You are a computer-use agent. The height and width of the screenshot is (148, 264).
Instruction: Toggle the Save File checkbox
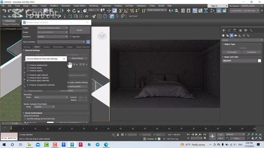coord(71,37)
